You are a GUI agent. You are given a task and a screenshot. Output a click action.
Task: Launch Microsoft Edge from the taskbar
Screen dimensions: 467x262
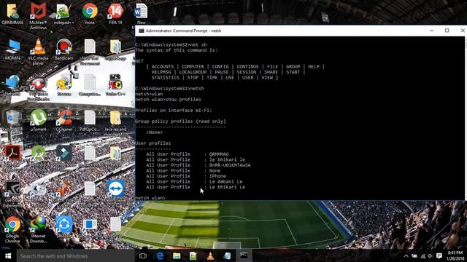(x=160, y=255)
